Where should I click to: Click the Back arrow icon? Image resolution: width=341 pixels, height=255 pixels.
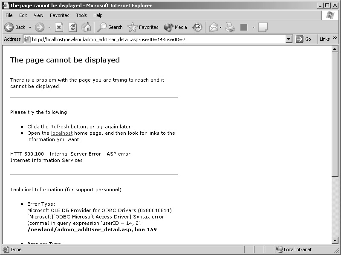9,27
